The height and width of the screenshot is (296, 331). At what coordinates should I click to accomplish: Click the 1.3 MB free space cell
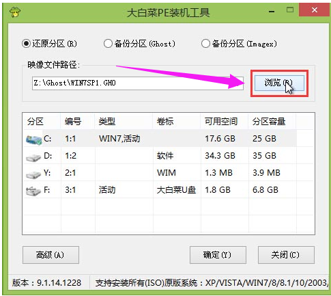coord(218,173)
